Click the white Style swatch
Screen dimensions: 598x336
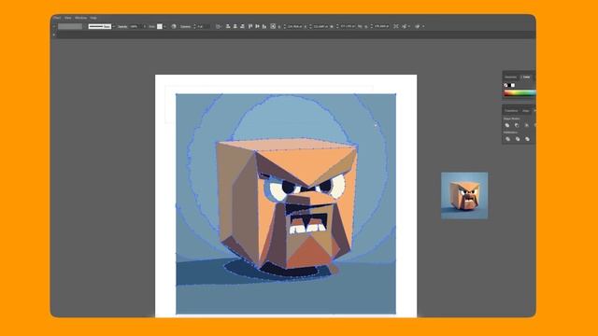coord(160,26)
